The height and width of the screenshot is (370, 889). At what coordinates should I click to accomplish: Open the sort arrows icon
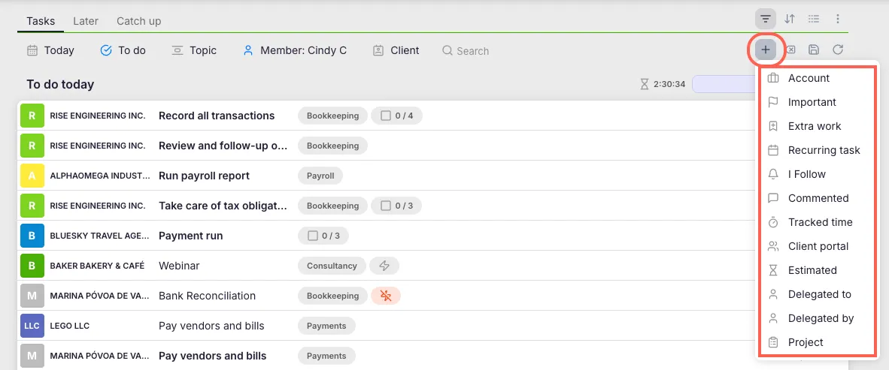(790, 19)
